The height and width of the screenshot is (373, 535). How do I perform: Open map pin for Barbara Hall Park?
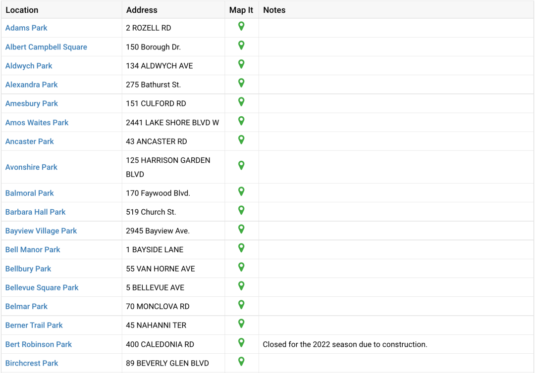click(x=241, y=211)
